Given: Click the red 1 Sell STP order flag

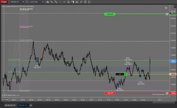Looking at the screenshot, I should coord(110,93).
